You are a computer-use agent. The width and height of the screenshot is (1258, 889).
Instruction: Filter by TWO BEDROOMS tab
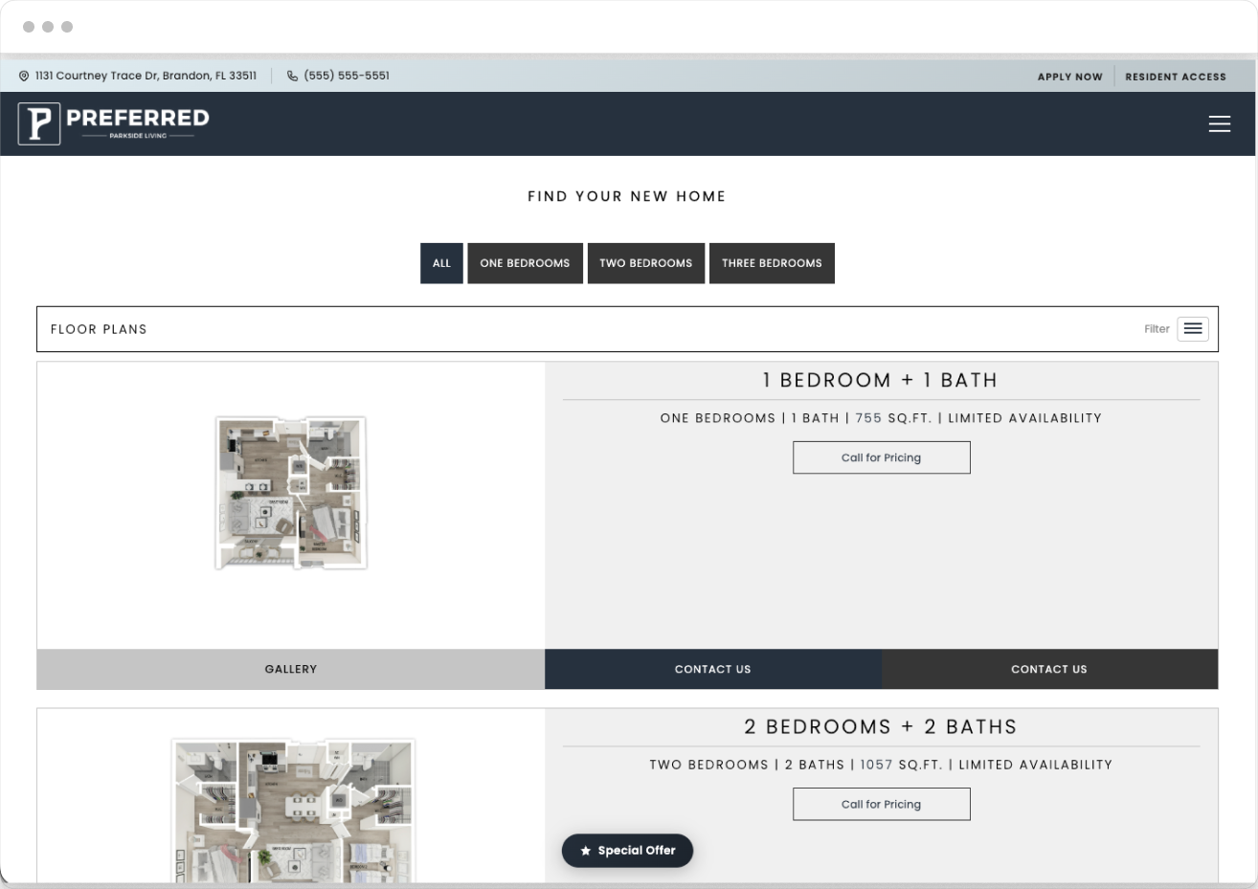click(646, 263)
